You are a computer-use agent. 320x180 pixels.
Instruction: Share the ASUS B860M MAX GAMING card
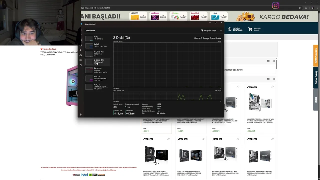tap(238, 139)
